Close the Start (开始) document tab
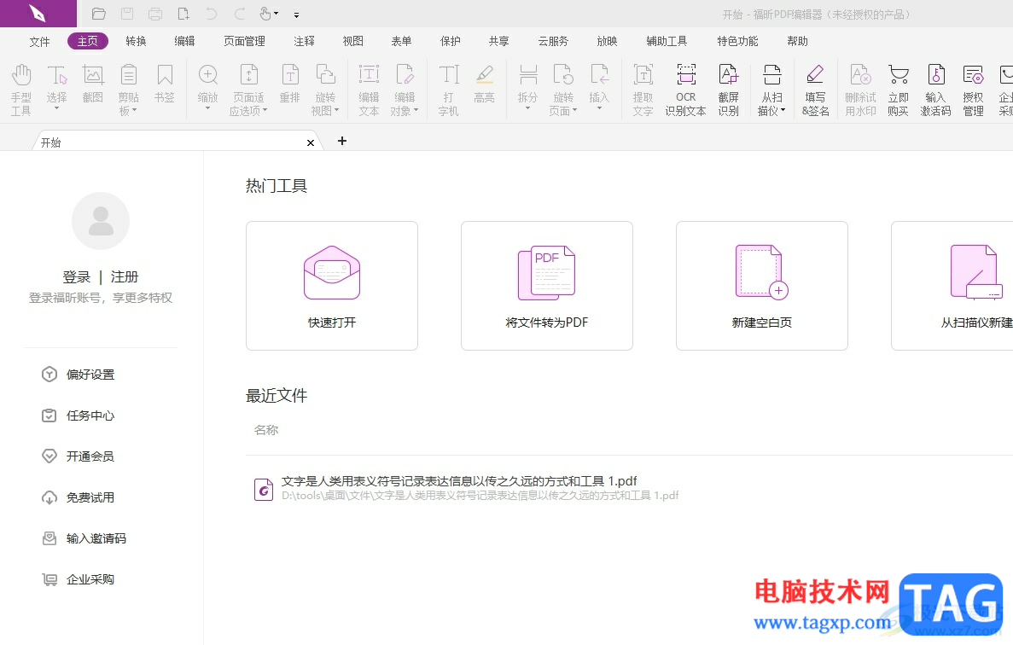 311,142
